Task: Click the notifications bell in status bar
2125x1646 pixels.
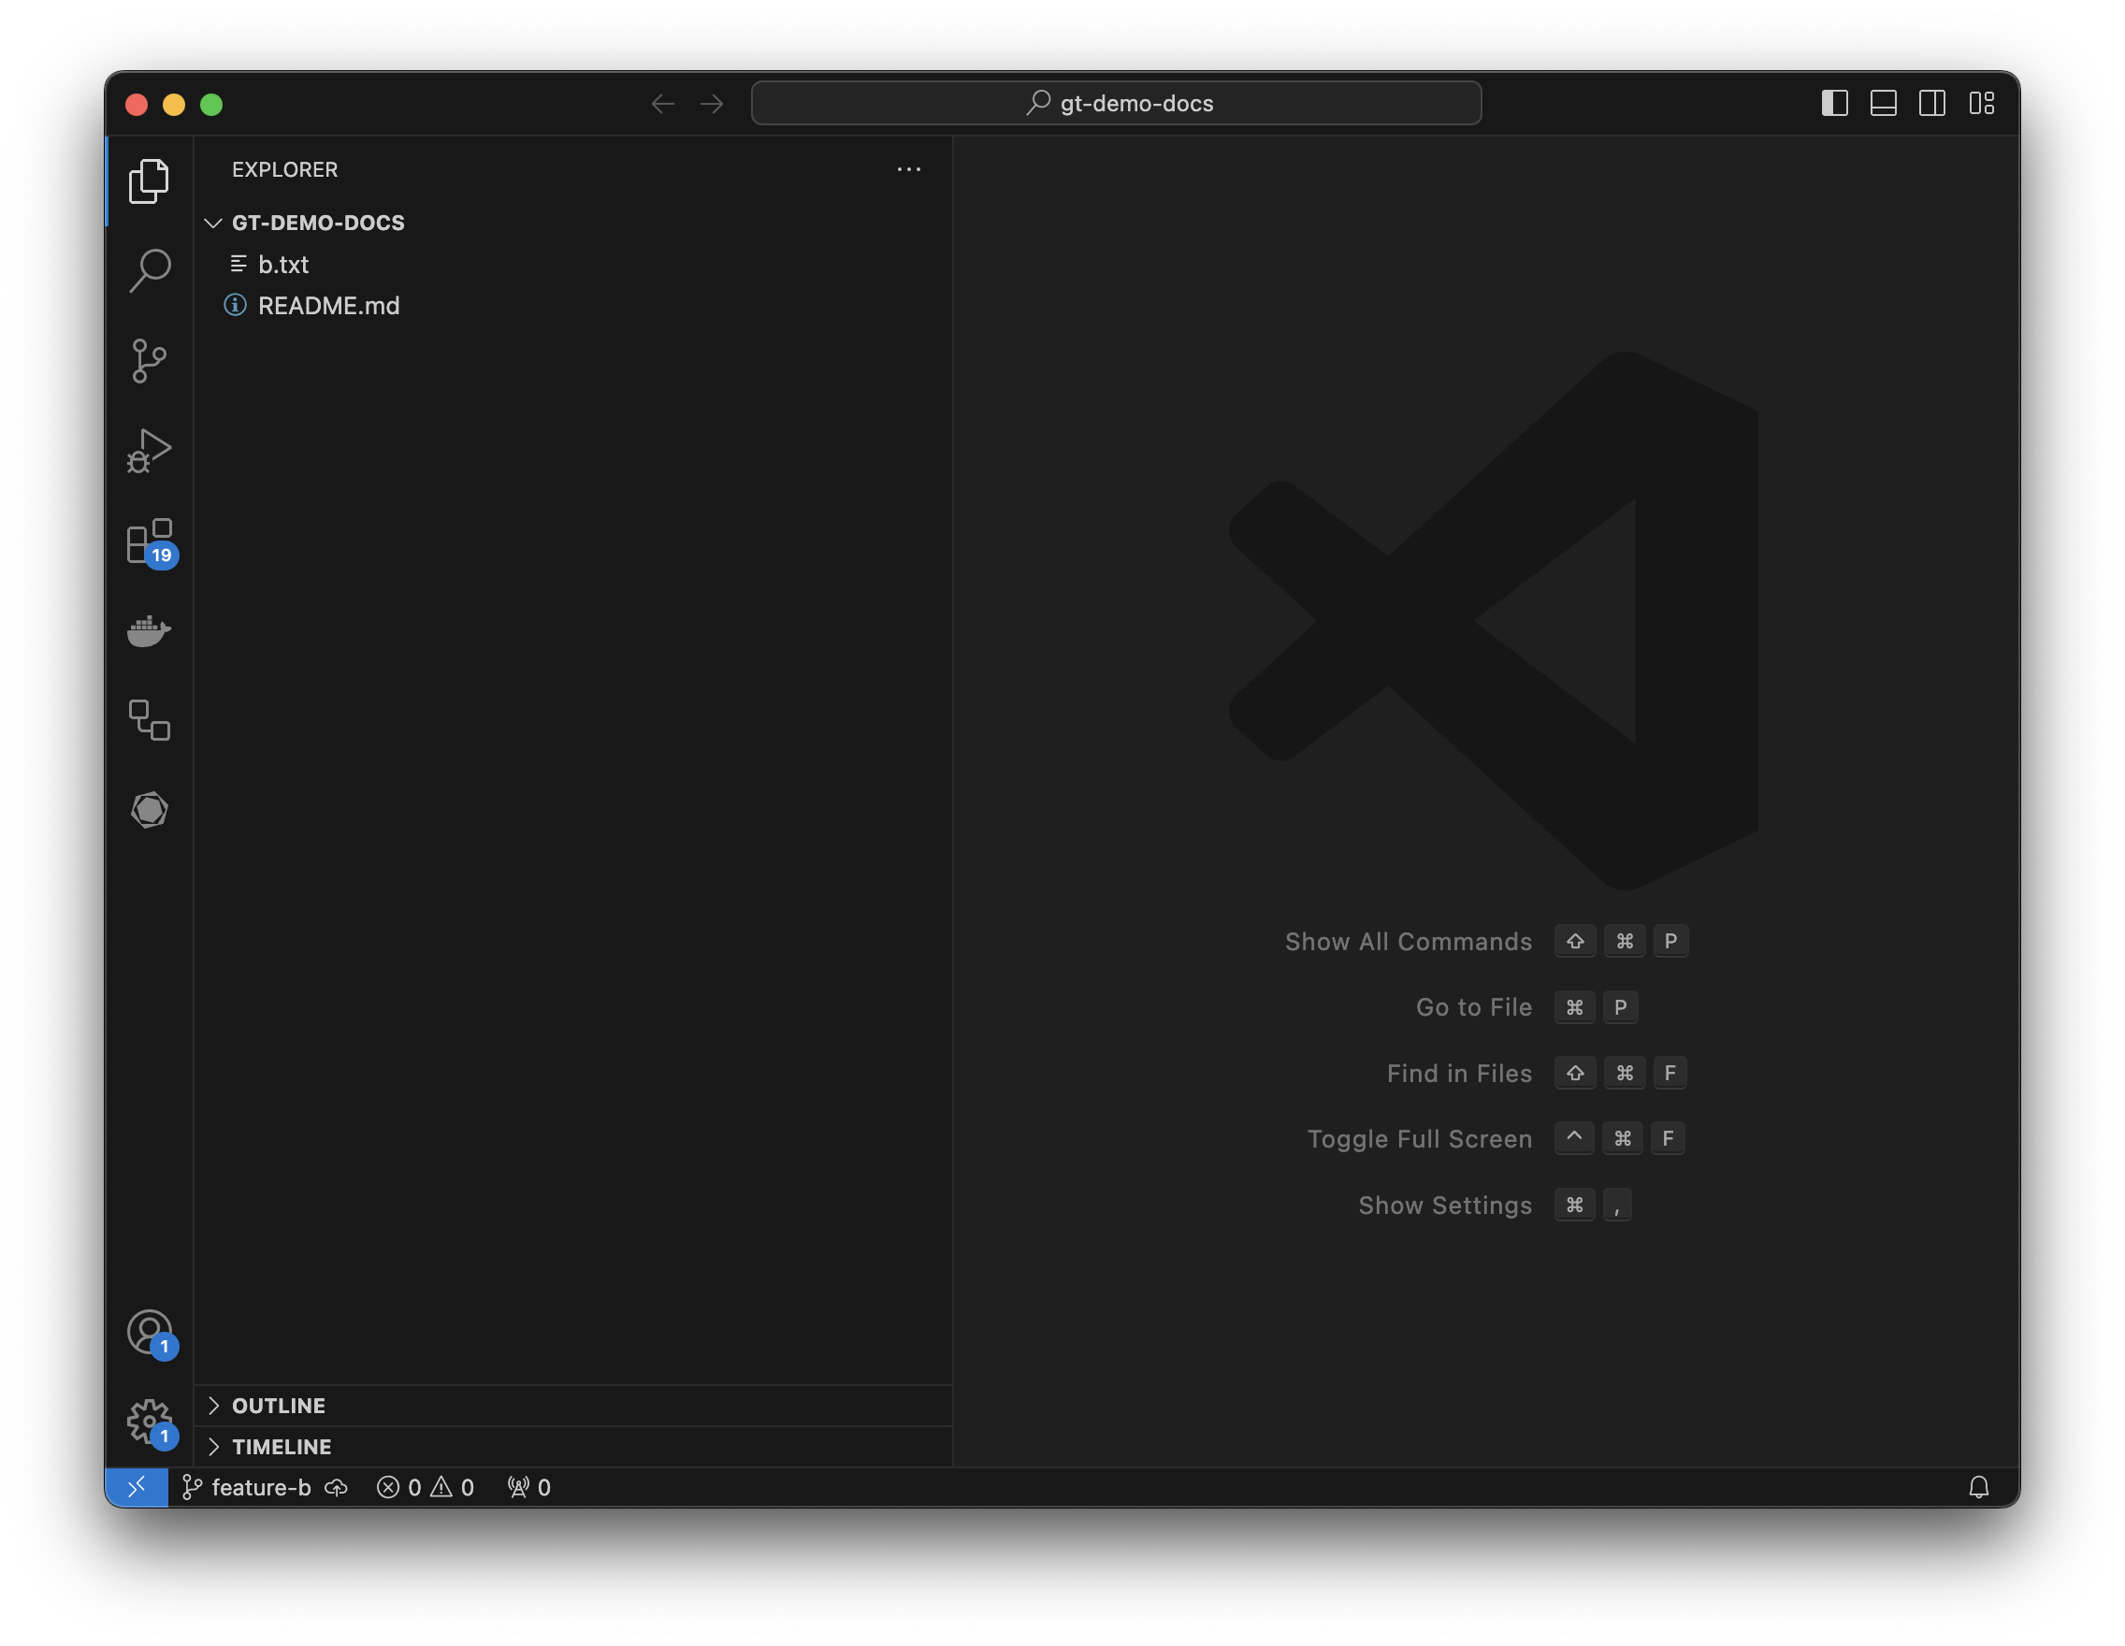Action: pyautogui.click(x=1978, y=1486)
